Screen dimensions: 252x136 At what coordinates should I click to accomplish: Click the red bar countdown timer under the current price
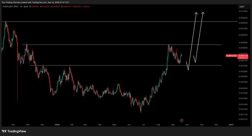(x=243, y=58)
